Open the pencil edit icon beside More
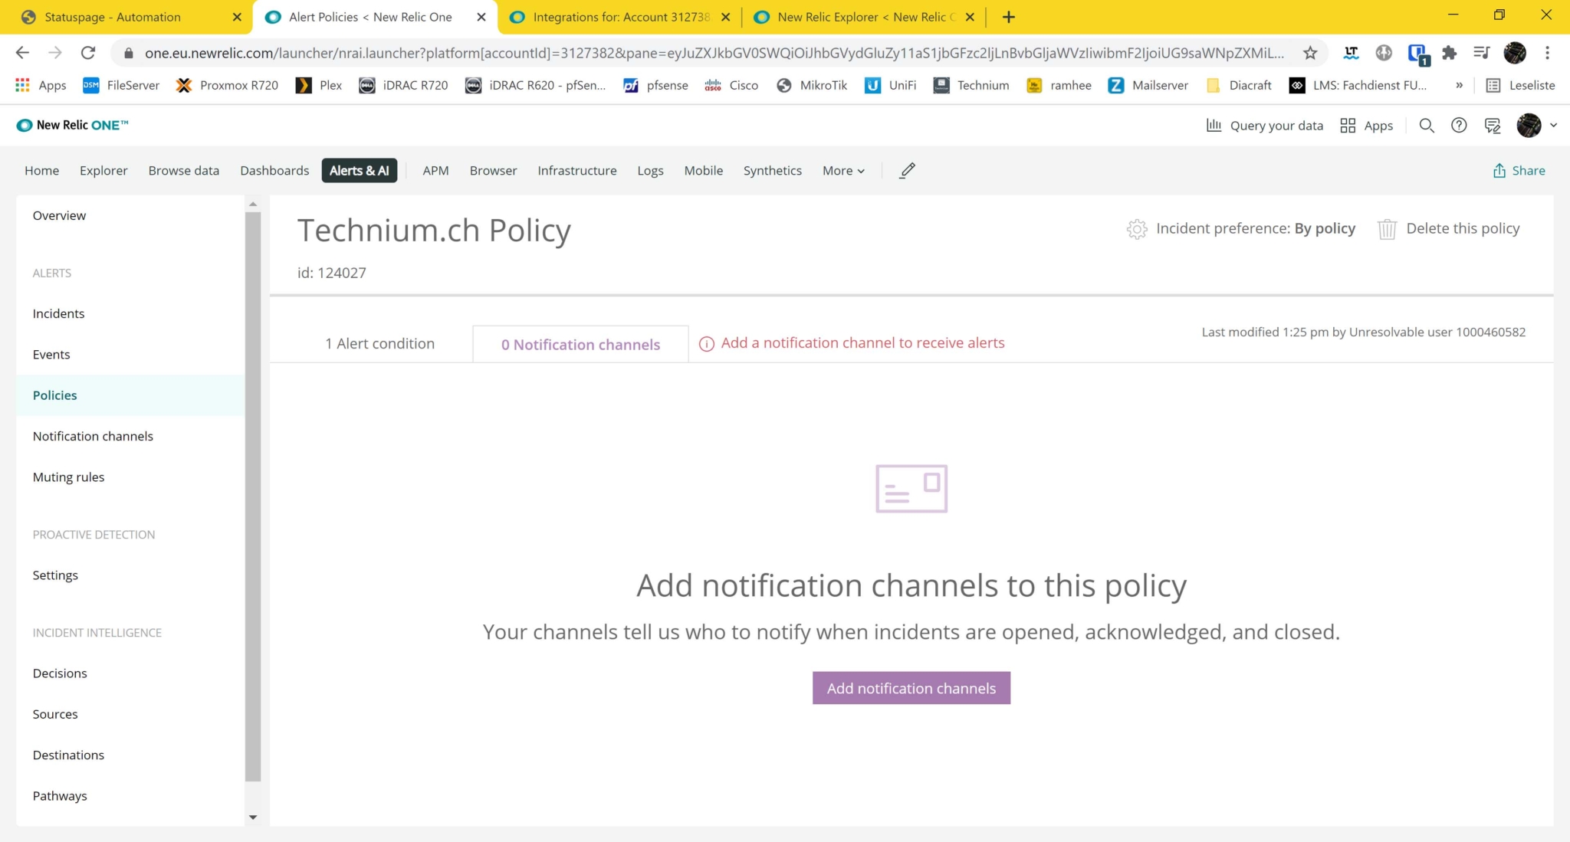The height and width of the screenshot is (842, 1570). 907,170
